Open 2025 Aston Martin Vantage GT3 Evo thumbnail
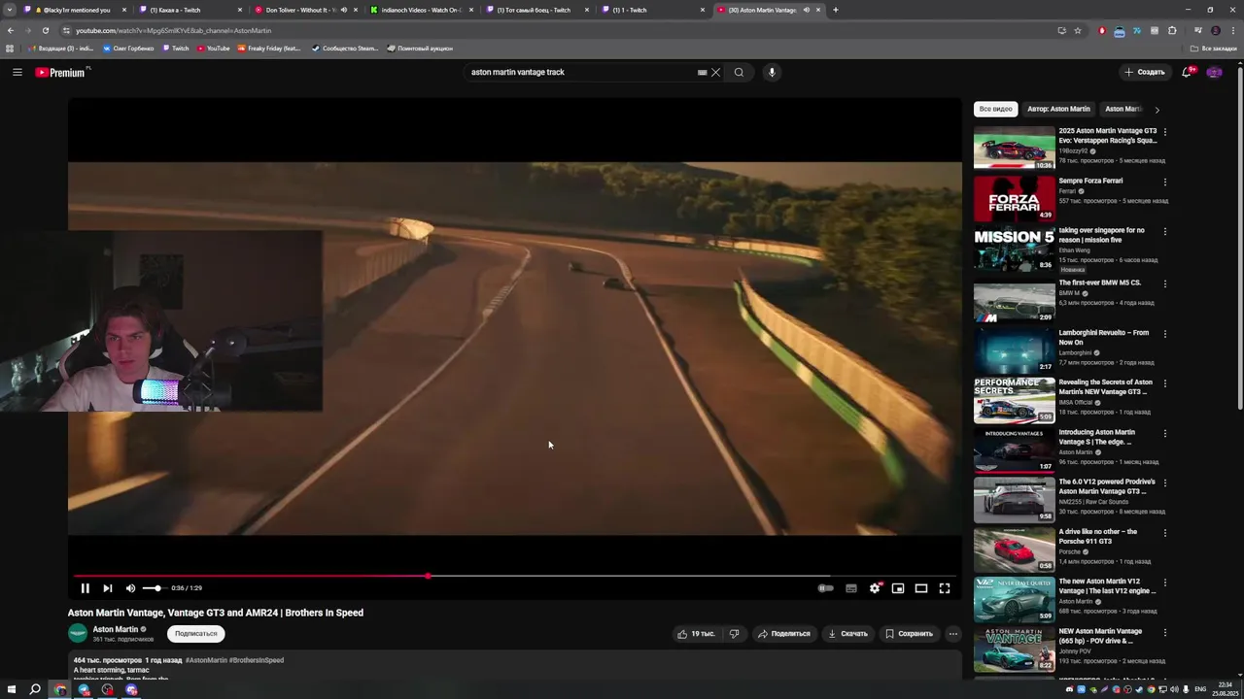This screenshot has width=1244, height=699. pyautogui.click(x=1014, y=148)
